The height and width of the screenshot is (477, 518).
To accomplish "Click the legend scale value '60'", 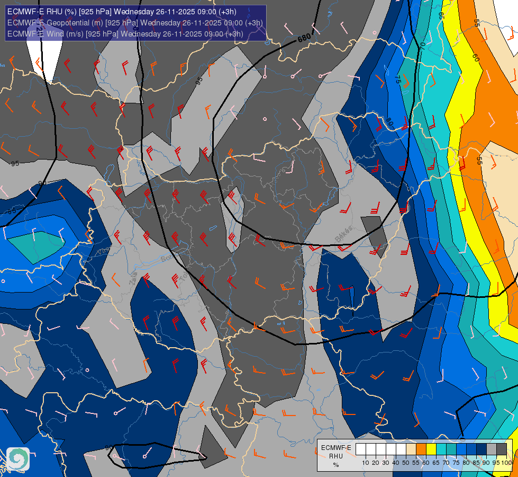I will pyautogui.click(x=426, y=463).
